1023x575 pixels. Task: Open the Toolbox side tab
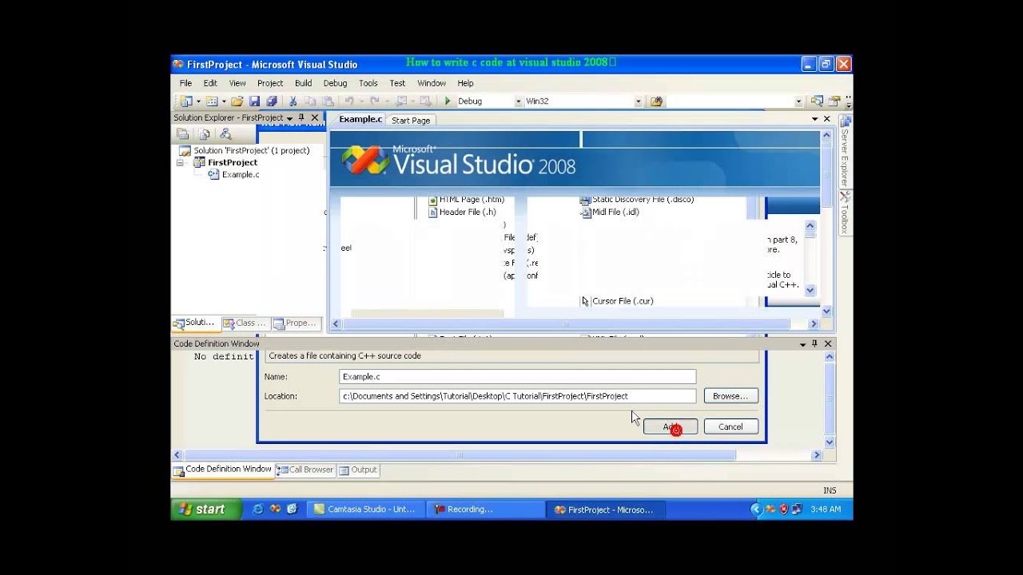[x=845, y=212]
